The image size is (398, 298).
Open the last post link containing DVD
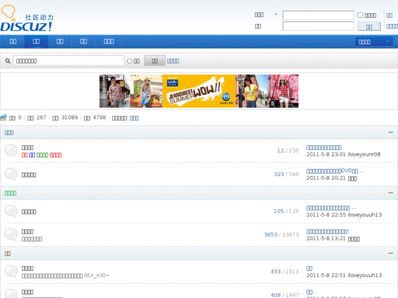[x=335, y=171]
